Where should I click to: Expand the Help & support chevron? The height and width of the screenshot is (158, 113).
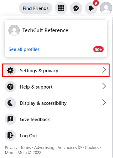click(x=104, y=86)
